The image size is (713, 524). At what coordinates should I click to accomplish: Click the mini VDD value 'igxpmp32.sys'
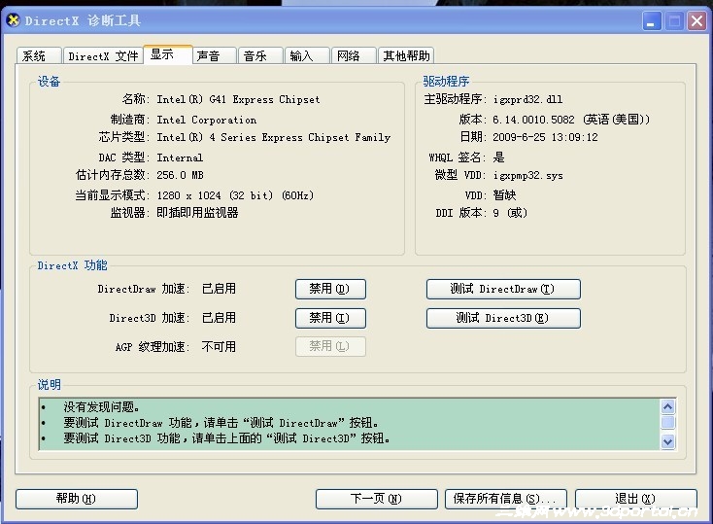[x=527, y=175]
